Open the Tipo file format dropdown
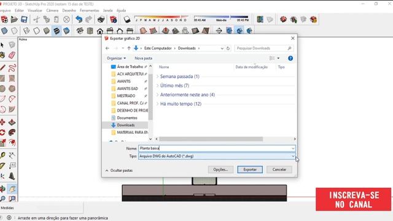This screenshot has height=221, width=393. point(293,156)
